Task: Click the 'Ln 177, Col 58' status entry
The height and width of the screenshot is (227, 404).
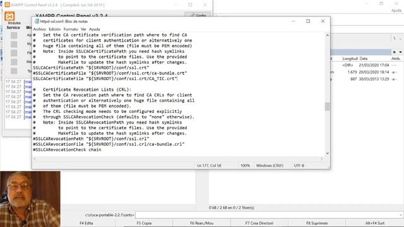Action: pyautogui.click(x=209, y=165)
